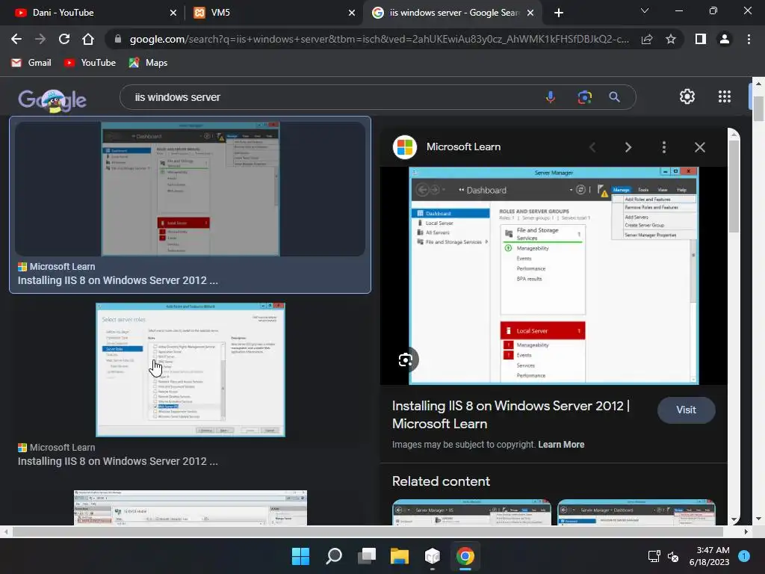Open the Chrome profile menu
The width and height of the screenshot is (765, 574).
tap(725, 39)
